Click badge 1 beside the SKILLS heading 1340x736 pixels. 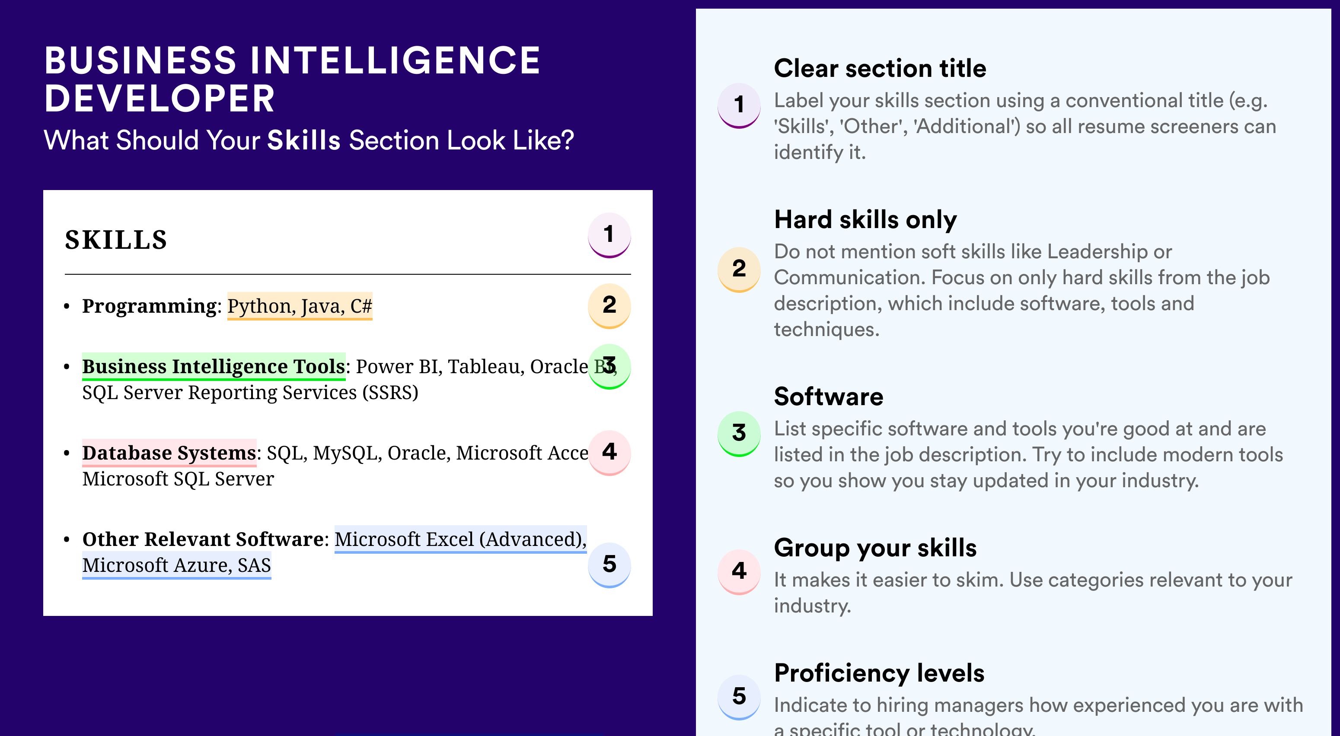point(609,235)
